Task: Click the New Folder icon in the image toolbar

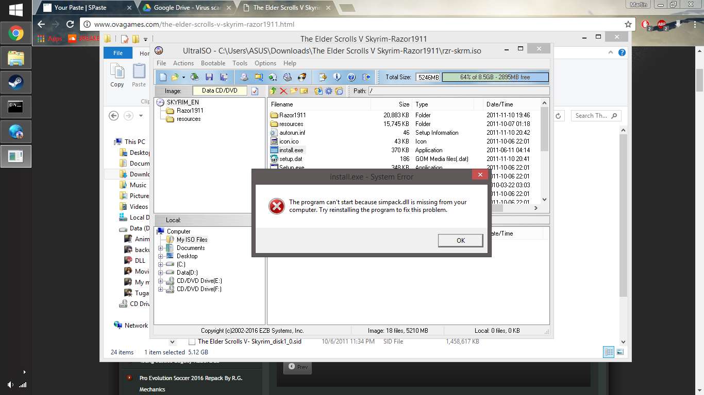Action: coord(294,91)
